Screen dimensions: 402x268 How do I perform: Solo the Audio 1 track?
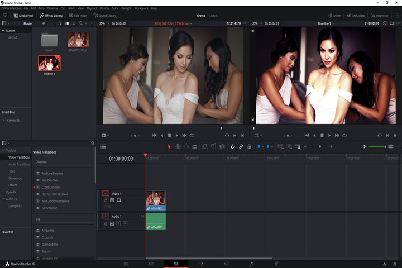pyautogui.click(x=118, y=223)
